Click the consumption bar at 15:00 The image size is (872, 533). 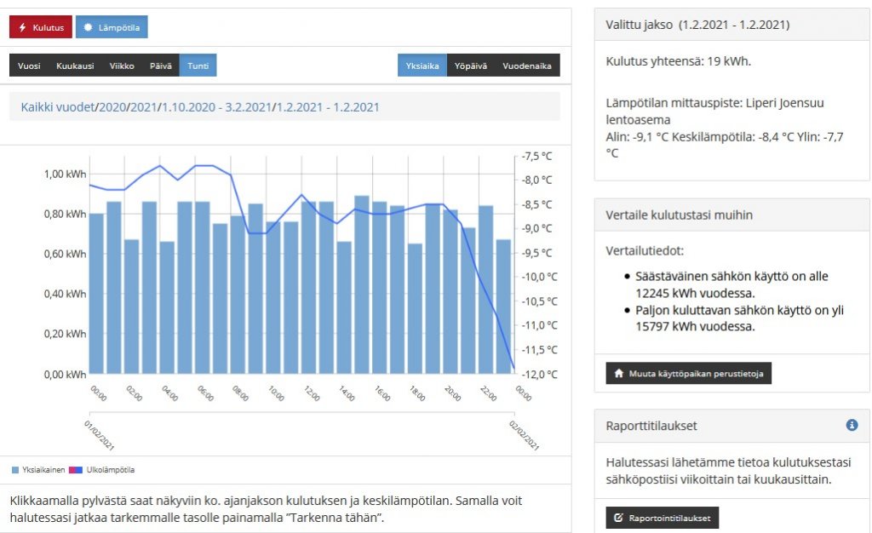[x=362, y=284]
